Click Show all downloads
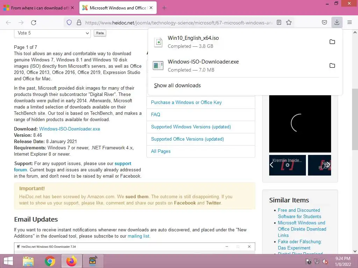 (177, 85)
